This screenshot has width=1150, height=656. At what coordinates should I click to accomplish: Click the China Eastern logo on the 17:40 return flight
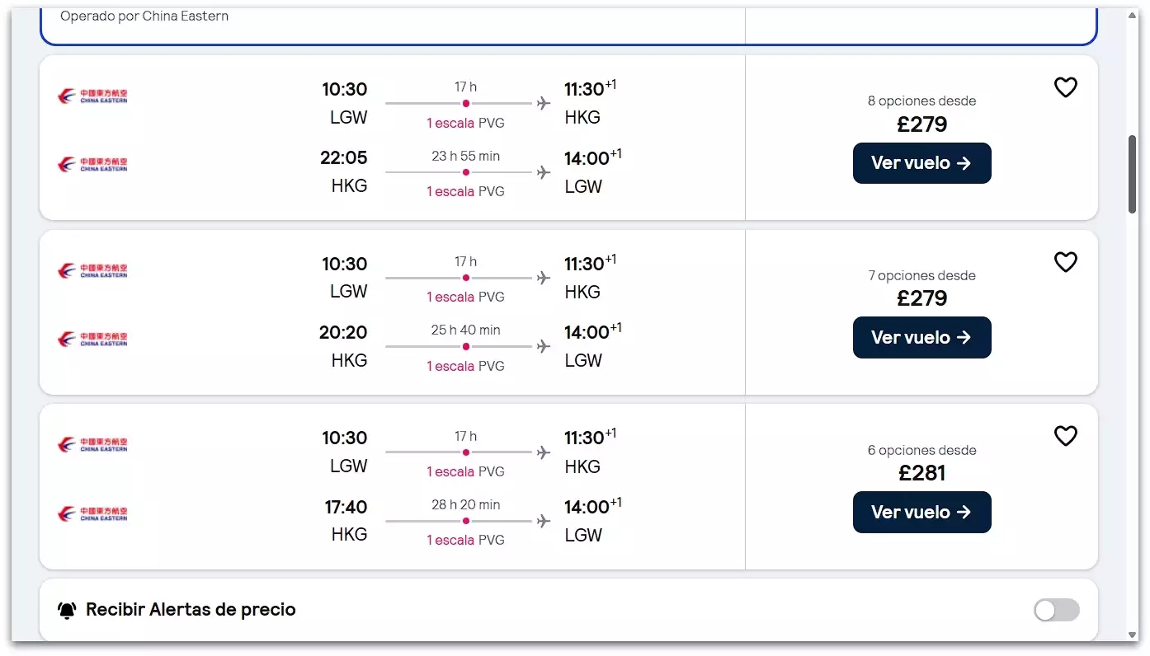pyautogui.click(x=93, y=513)
